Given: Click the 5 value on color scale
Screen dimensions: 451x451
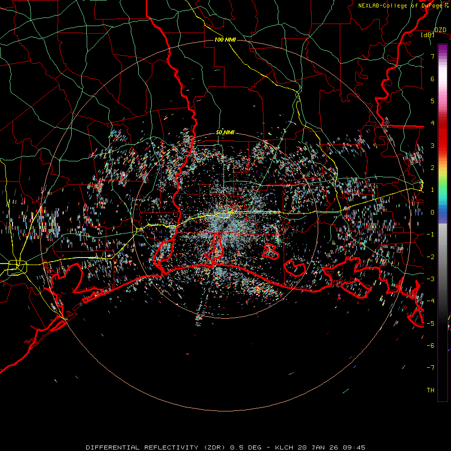Looking at the screenshot, I should 432,101.
